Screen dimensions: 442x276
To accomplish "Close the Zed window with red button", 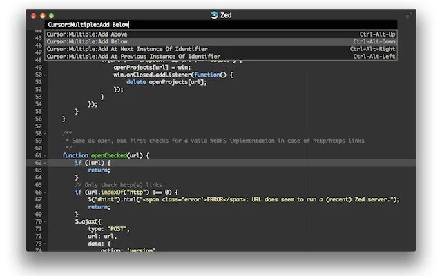I will point(32,14).
